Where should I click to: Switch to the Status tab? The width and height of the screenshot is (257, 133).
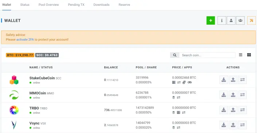point(25,5)
